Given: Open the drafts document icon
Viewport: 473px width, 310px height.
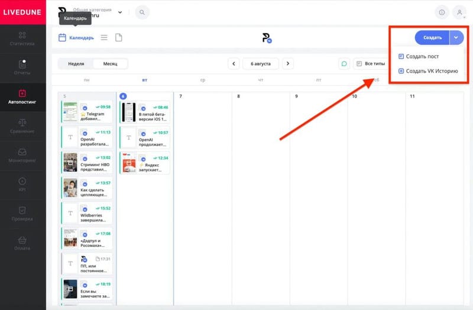Looking at the screenshot, I should (x=119, y=38).
